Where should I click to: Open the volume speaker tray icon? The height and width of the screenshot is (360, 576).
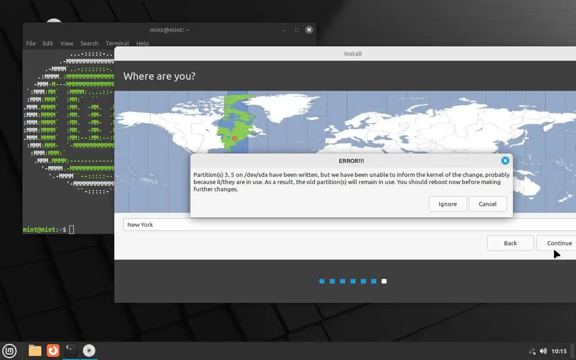[x=543, y=351]
